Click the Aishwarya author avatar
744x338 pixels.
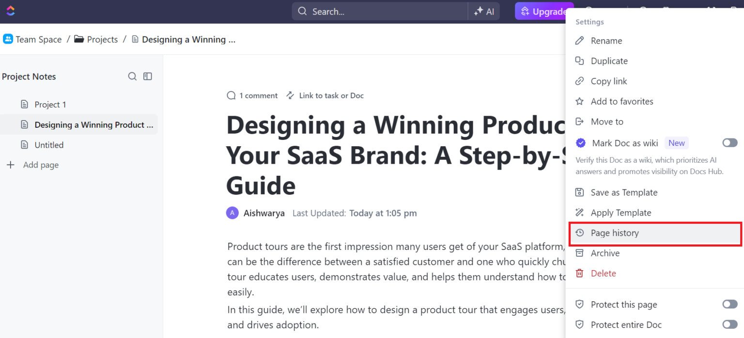point(232,213)
